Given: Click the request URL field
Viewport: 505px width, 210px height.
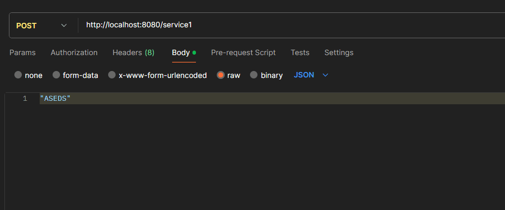Looking at the screenshot, I should pos(288,25).
